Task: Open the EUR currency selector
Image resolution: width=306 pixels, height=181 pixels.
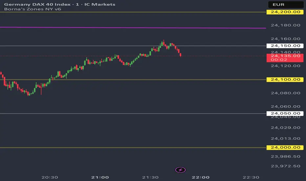Action: coord(285,5)
